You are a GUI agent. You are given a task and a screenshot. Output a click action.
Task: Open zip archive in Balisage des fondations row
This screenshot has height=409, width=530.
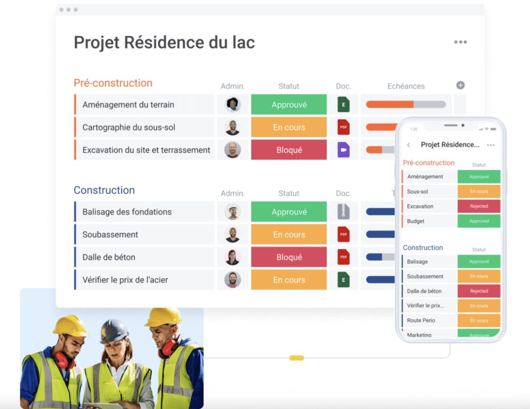343,211
